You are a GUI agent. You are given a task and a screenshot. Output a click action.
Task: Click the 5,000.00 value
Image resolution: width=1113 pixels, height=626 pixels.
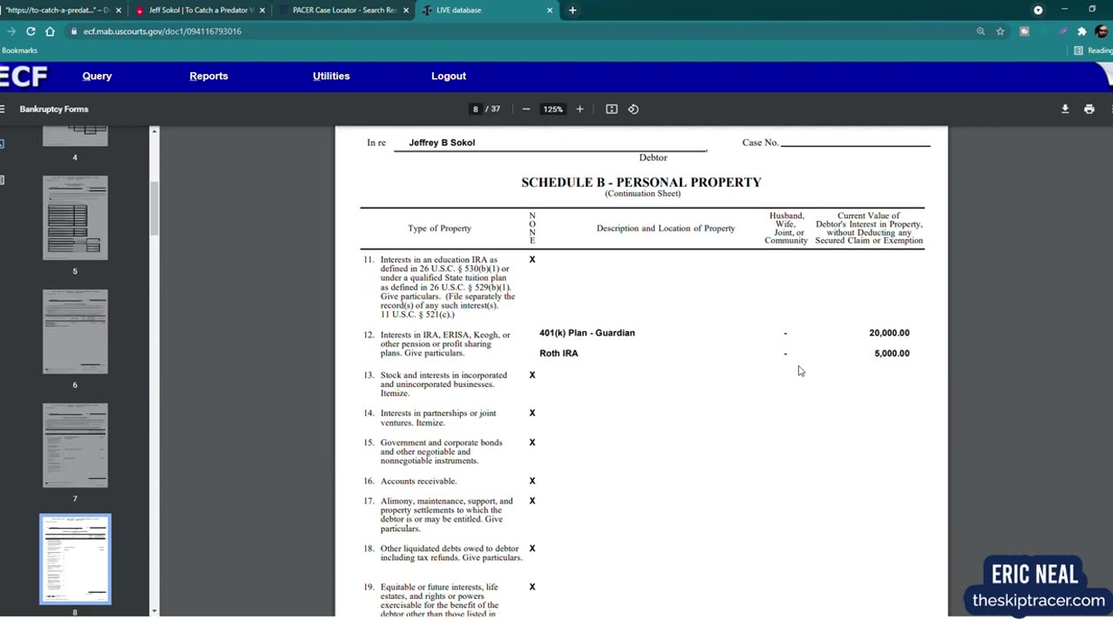tap(891, 354)
